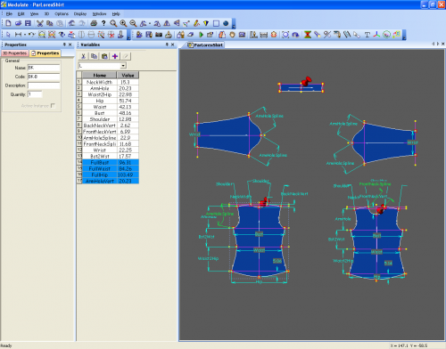Open the Help menu

pos(116,14)
